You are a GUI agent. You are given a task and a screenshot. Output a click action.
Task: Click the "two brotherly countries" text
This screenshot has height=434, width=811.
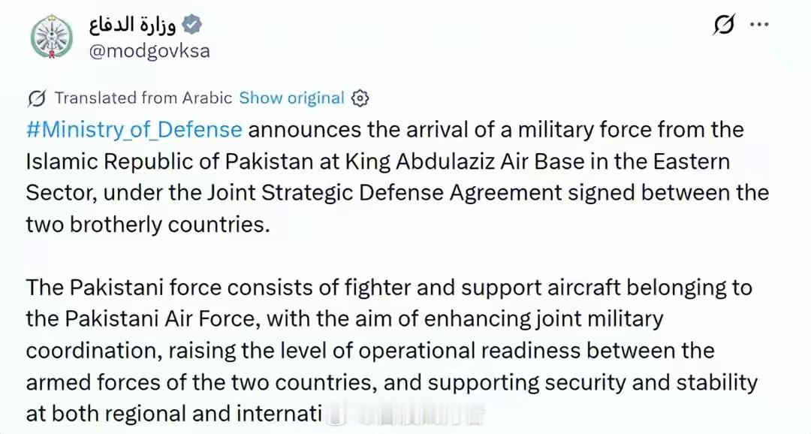[146, 225]
